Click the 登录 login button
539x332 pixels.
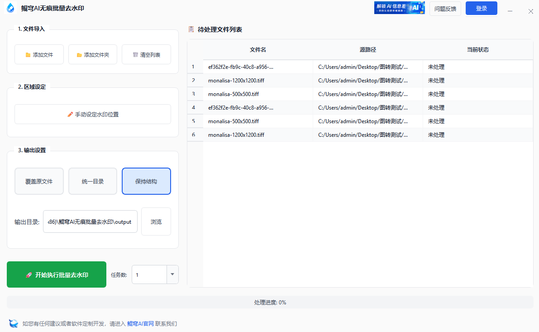(x=481, y=8)
